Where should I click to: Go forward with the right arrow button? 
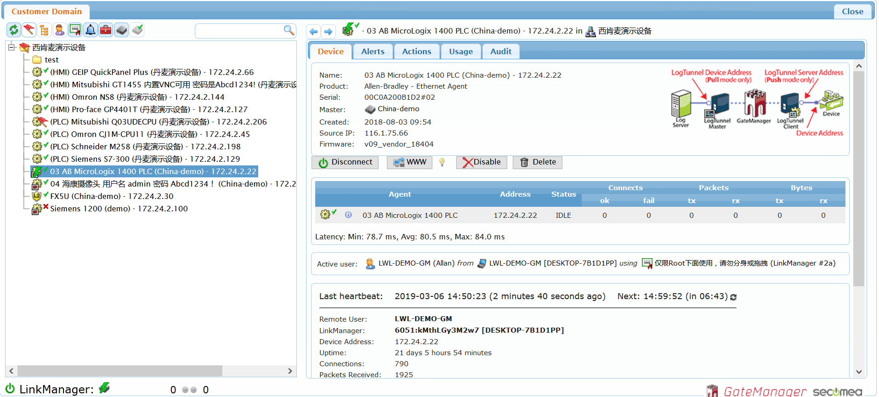pos(328,31)
